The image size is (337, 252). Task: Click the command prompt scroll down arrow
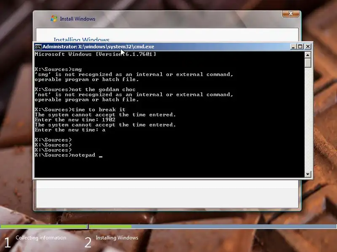point(308,174)
